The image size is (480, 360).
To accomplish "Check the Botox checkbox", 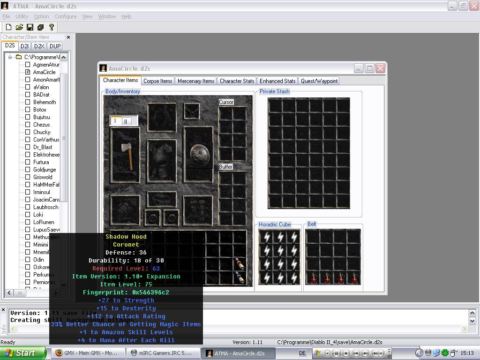I will [28, 110].
